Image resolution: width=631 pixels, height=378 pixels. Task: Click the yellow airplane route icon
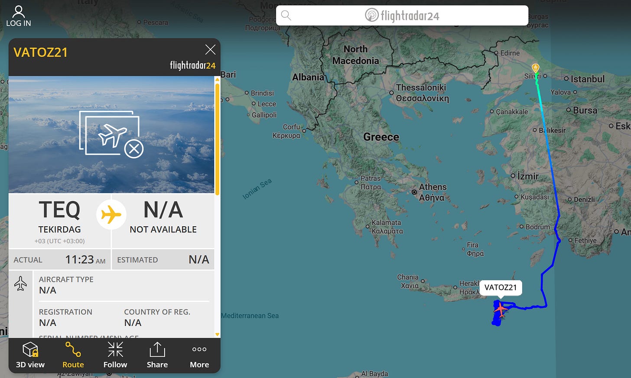click(x=111, y=215)
